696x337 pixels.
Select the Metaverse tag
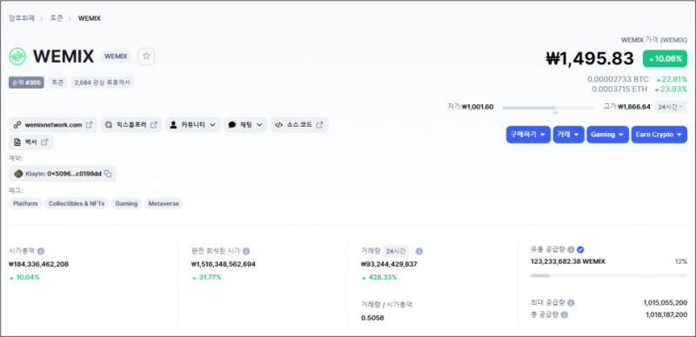[x=164, y=203]
